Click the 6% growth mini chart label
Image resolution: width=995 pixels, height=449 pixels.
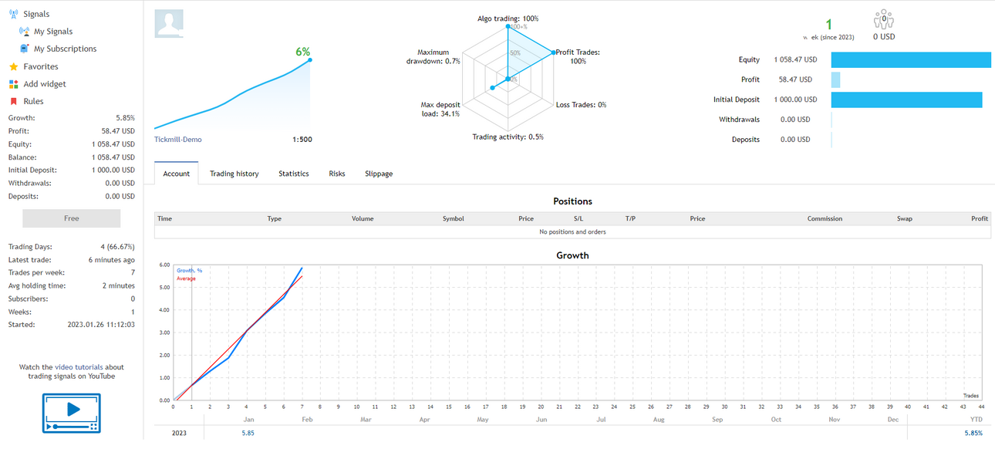(x=303, y=52)
